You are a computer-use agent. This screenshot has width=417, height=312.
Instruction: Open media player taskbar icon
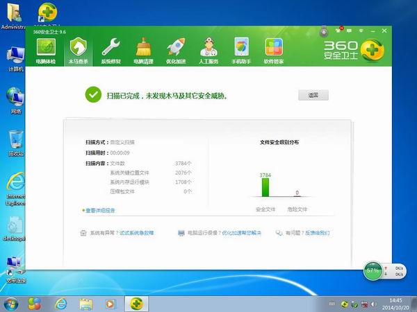(x=110, y=304)
